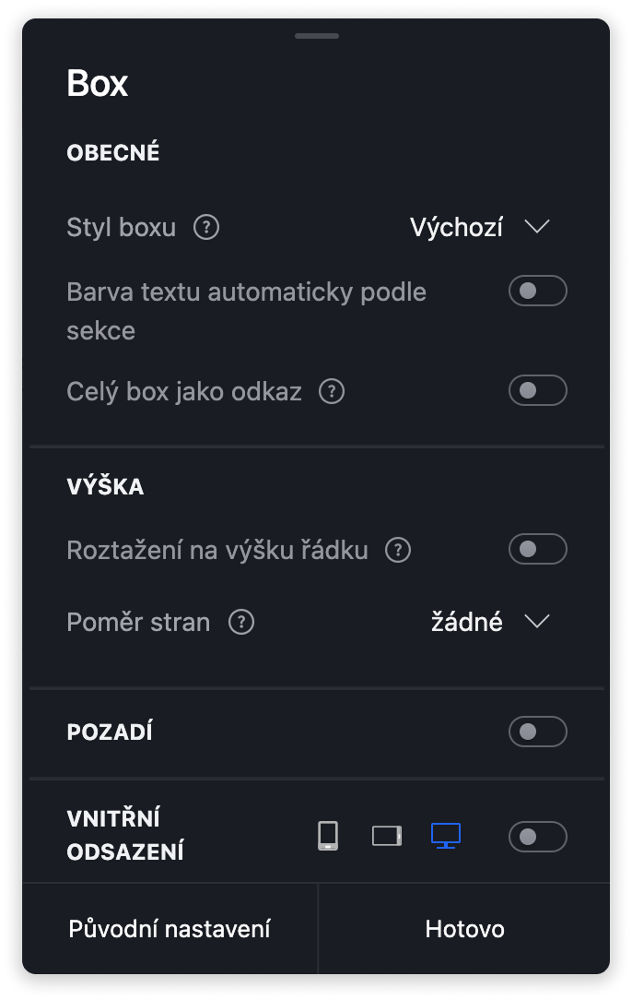The width and height of the screenshot is (632, 1000).
Task: Turn on Roztažení na výšku řádku
Action: 537,550
